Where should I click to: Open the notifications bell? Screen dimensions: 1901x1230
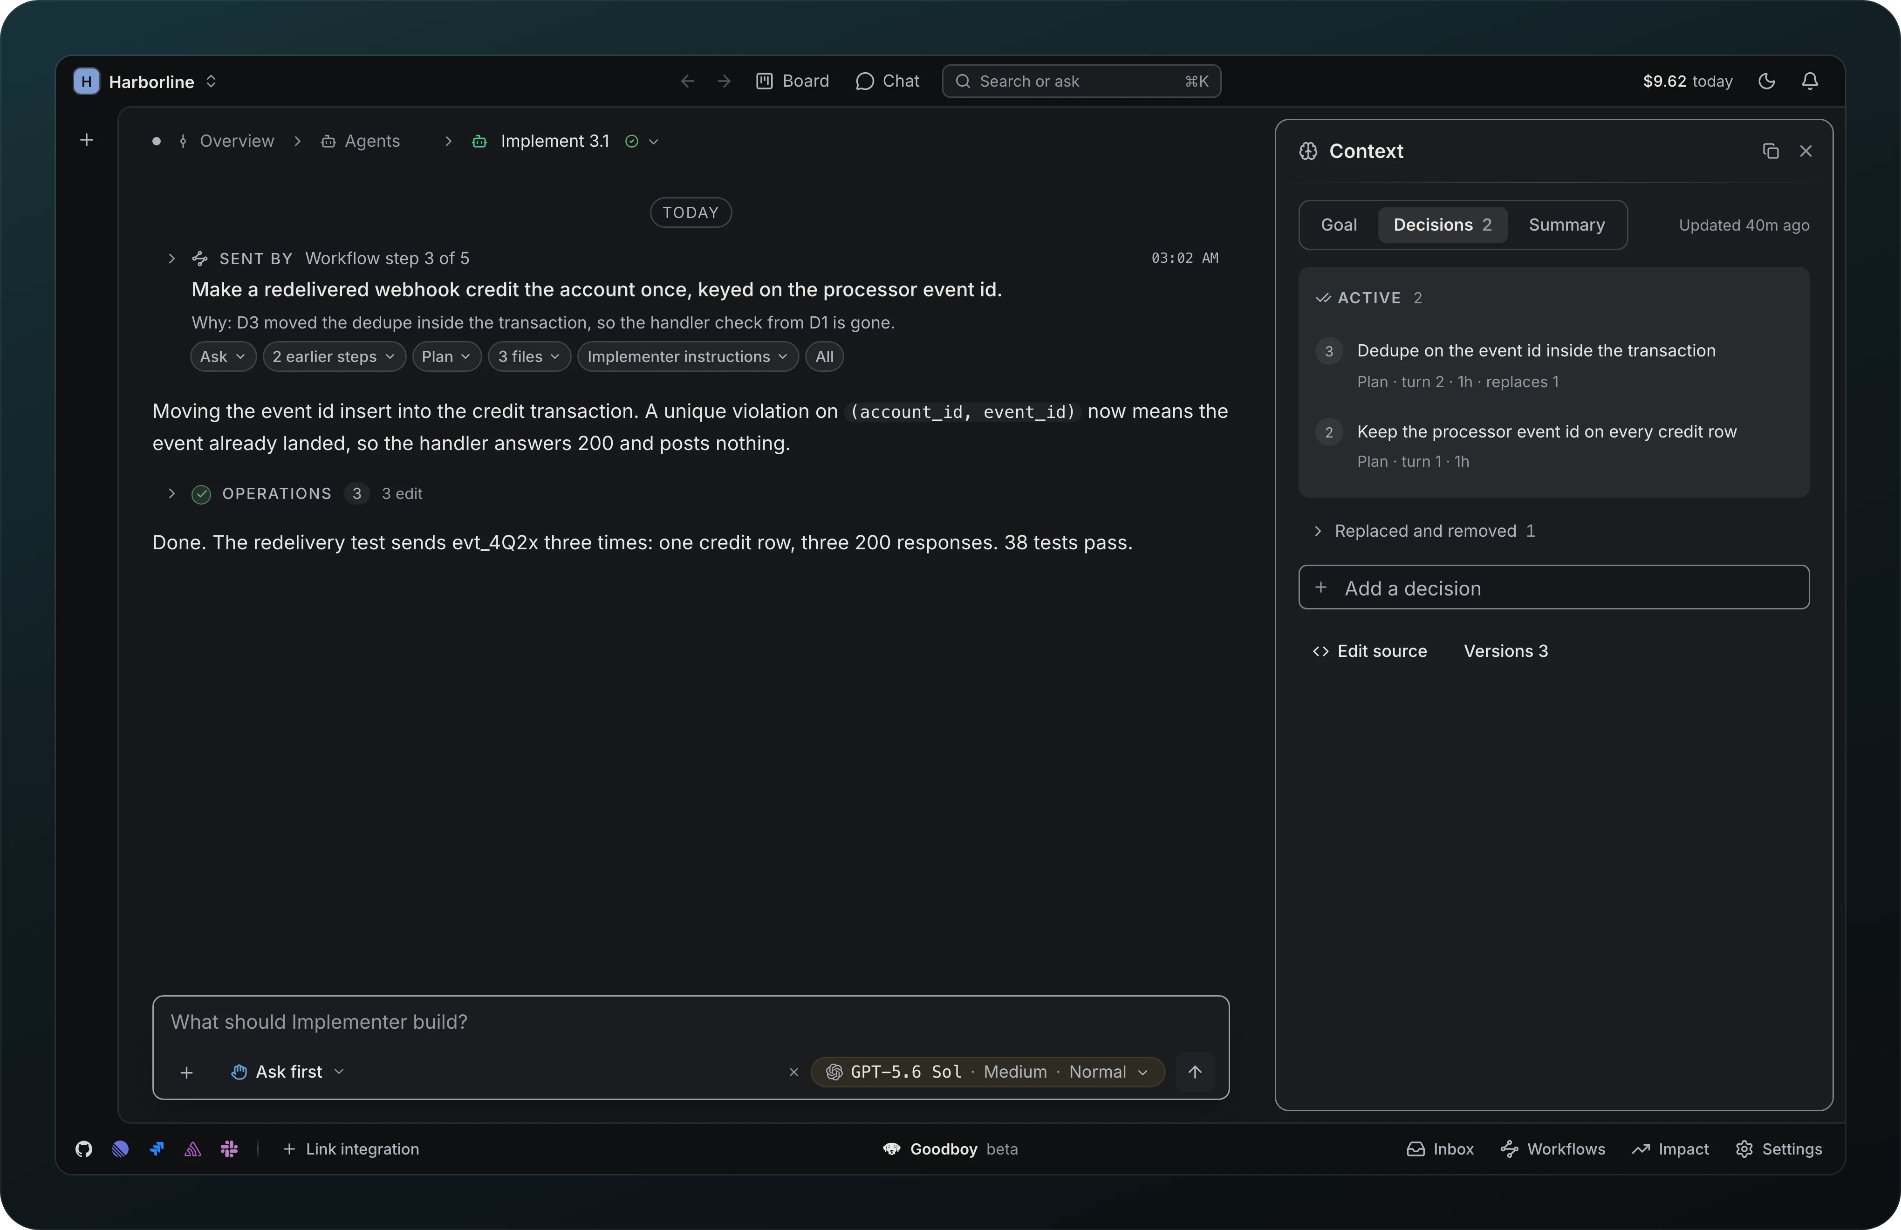(x=1810, y=82)
